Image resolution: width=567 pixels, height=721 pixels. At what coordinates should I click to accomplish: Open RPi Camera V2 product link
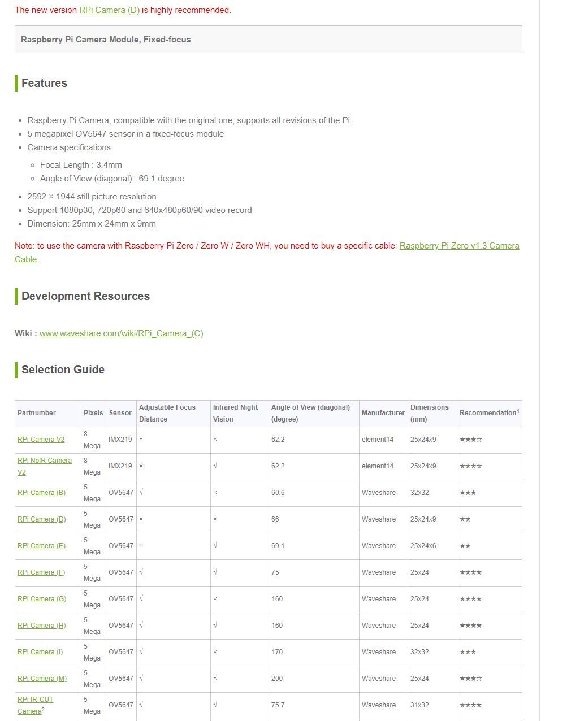coord(41,440)
